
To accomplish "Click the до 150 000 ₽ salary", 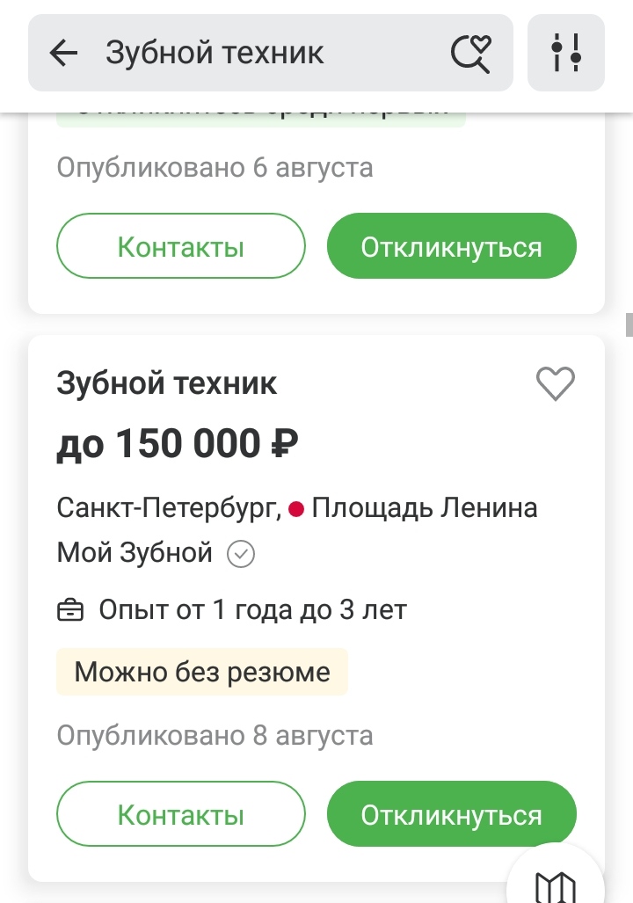I will (178, 444).
